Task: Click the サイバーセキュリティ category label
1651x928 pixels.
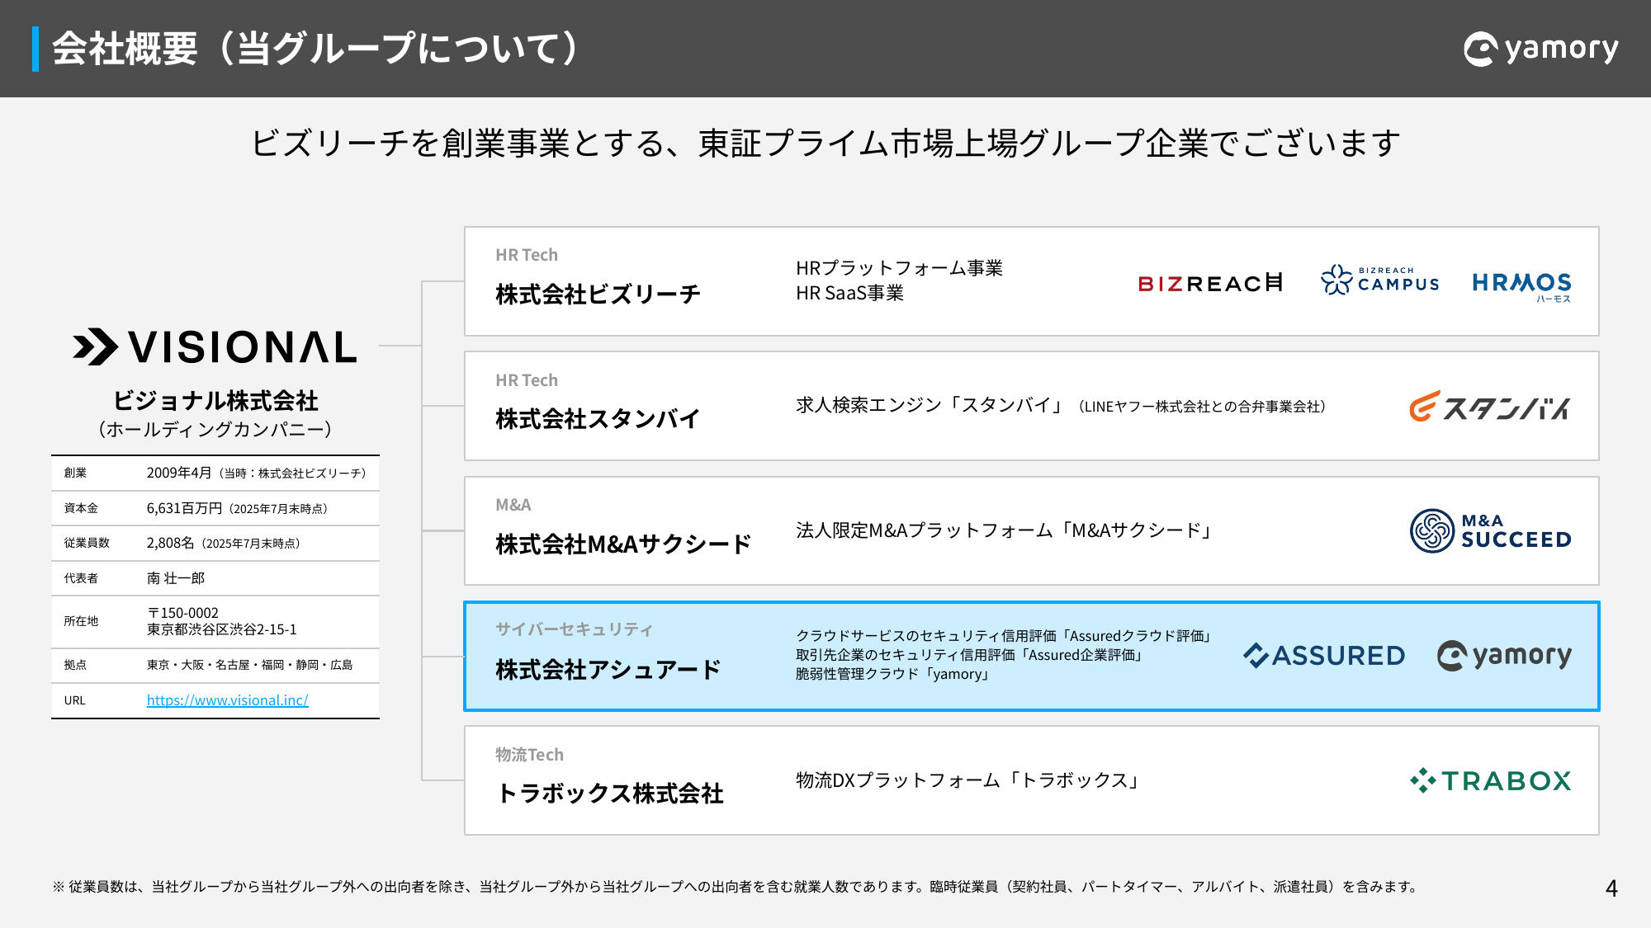Action: [574, 629]
